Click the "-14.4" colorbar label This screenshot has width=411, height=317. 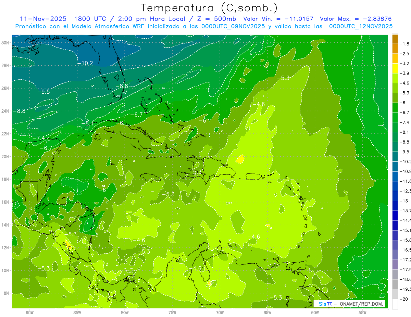coord(406,220)
